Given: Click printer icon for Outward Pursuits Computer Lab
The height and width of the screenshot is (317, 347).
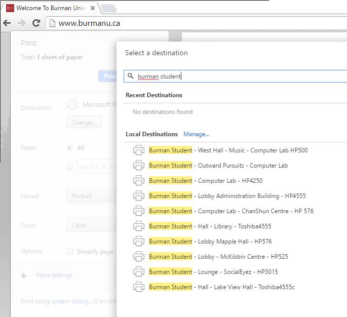Looking at the screenshot, I should pyautogui.click(x=139, y=165).
